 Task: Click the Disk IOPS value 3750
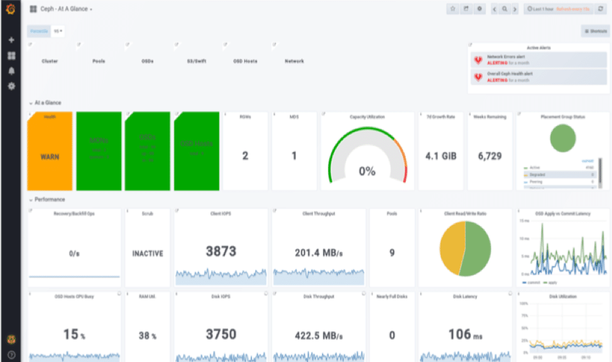[221, 334]
